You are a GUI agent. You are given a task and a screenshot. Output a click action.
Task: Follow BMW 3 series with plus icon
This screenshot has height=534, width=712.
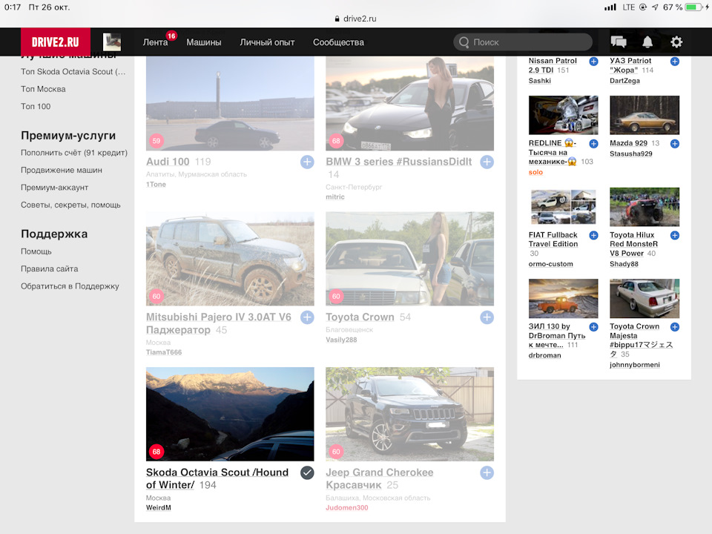[487, 162]
